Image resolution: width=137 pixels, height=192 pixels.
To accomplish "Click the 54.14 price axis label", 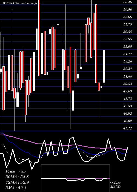I will (128, 54).
